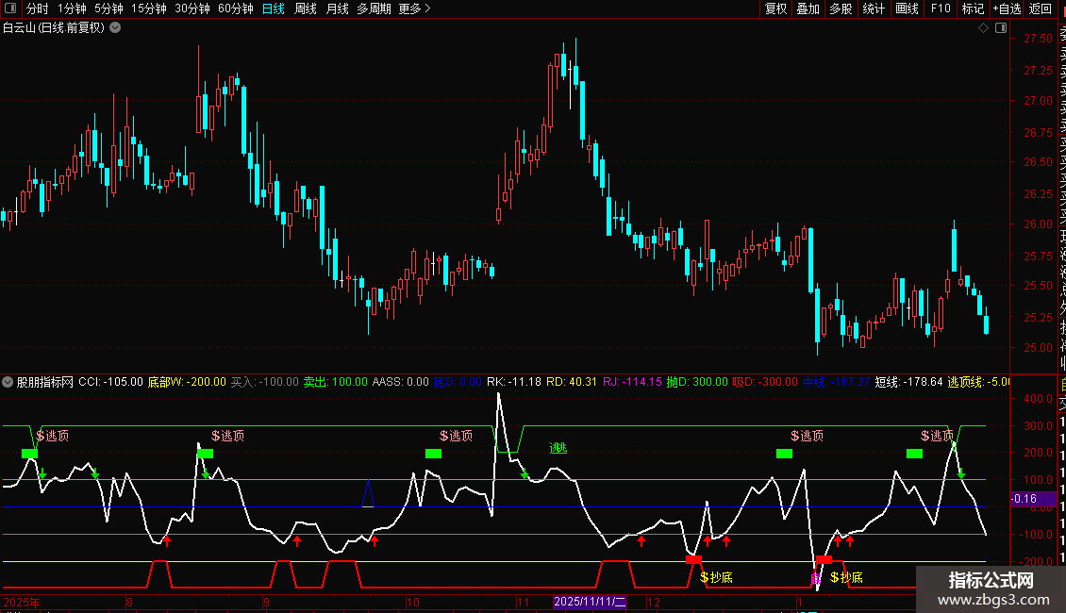Image resolution: width=1066 pixels, height=613 pixels.
Task: Select the 2025/11/11 date marker on timeline
Action: point(590,601)
